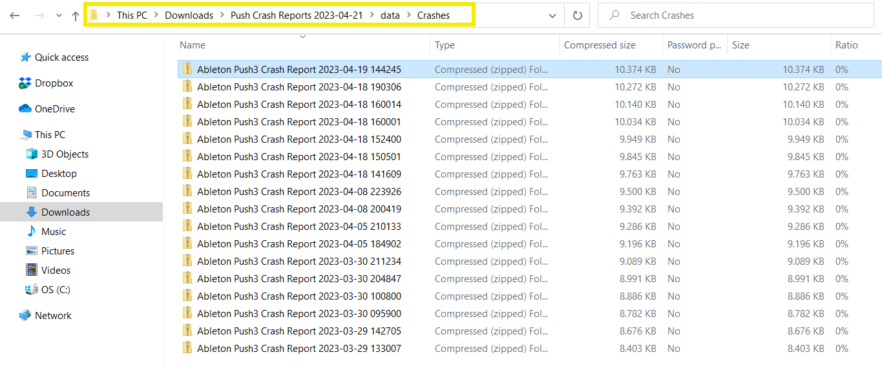Open the OS (C:) drive
Viewport: 882px width, 370px height.
pos(56,290)
